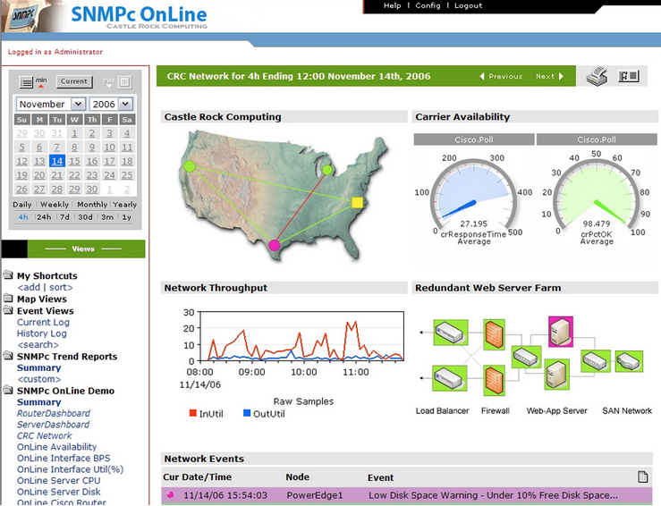Click the lower Firewall icon
The height and width of the screenshot is (506, 661).
494,381
